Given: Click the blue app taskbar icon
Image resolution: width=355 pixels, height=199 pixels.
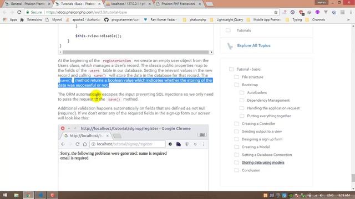Looking at the screenshot, I should 40,195.
